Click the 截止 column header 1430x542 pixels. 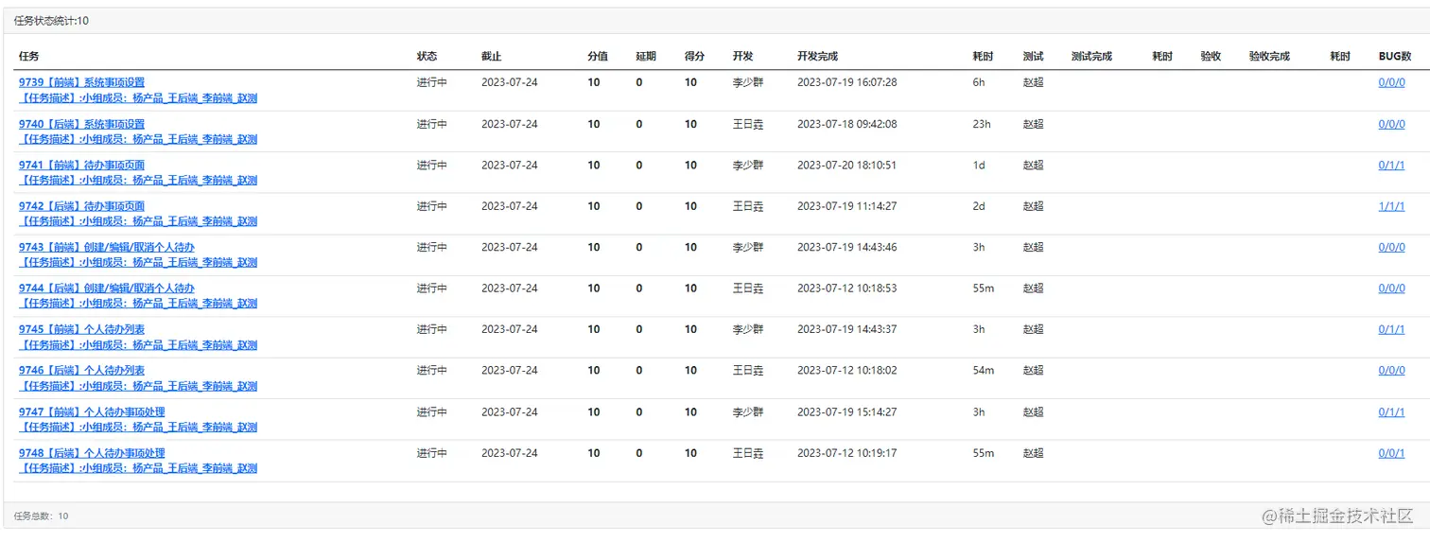point(492,57)
